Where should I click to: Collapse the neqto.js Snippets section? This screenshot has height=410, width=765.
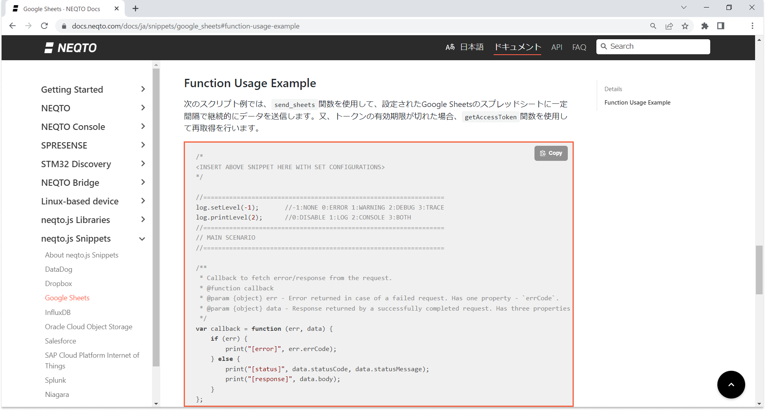(142, 238)
